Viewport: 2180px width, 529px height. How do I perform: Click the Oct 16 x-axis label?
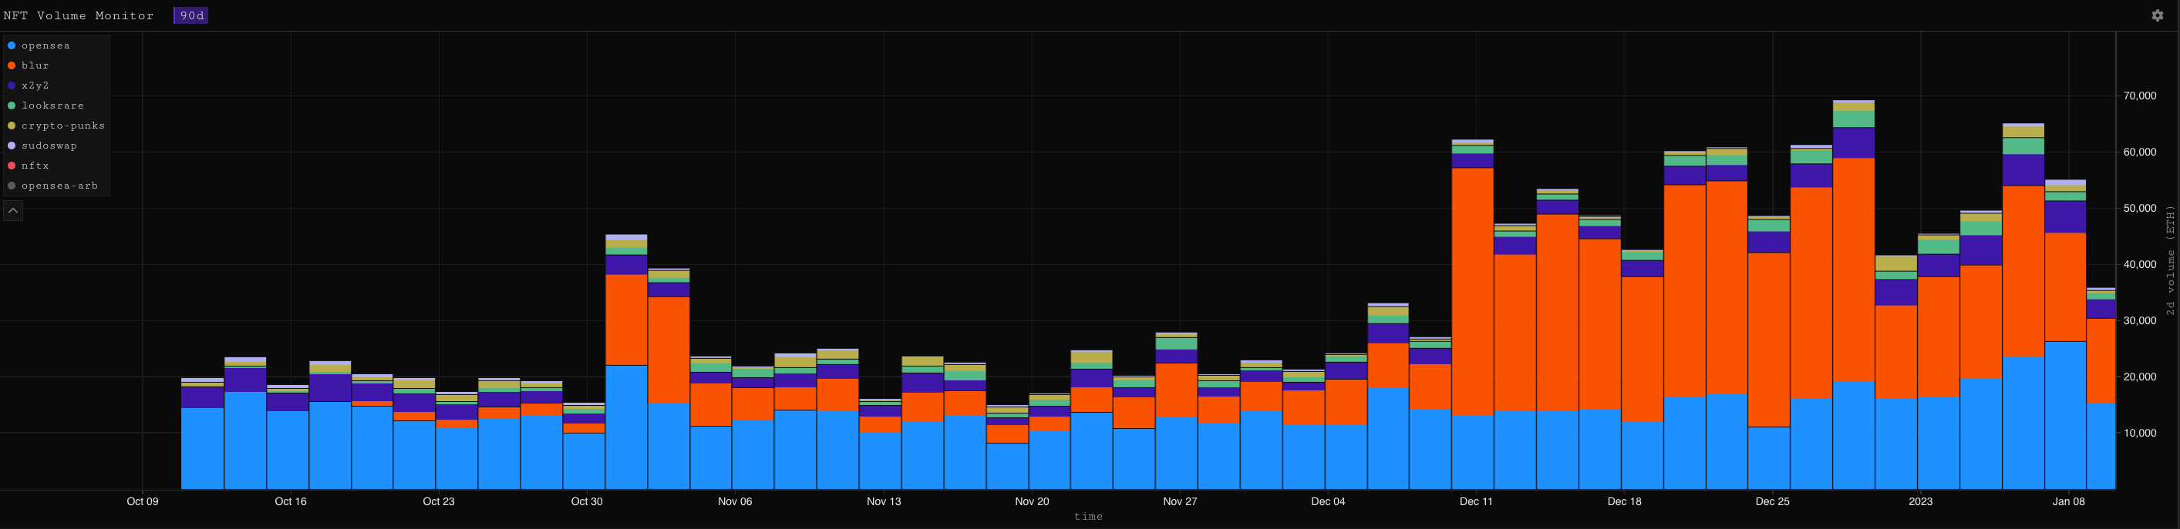[290, 501]
